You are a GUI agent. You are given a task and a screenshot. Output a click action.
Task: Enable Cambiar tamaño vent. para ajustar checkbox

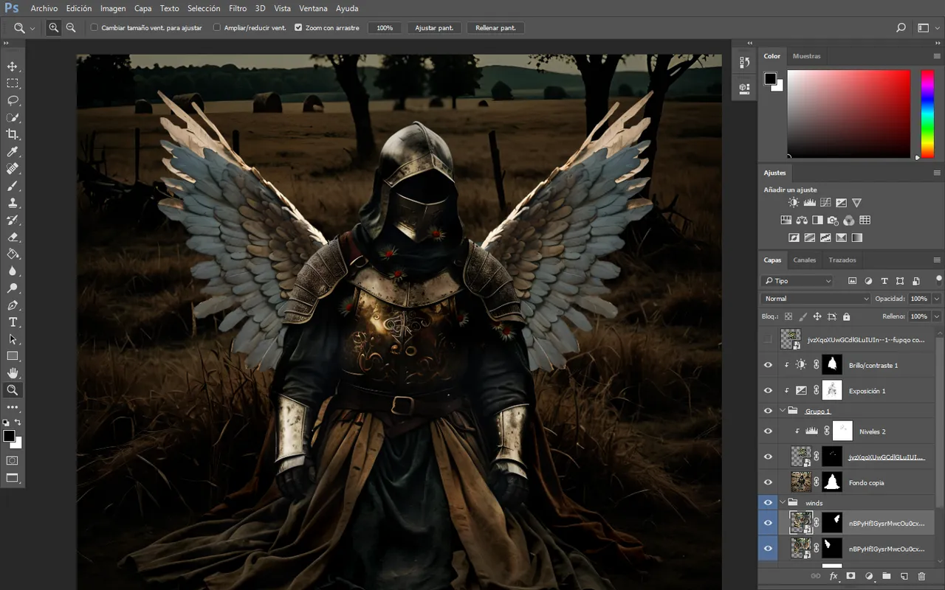(94, 27)
